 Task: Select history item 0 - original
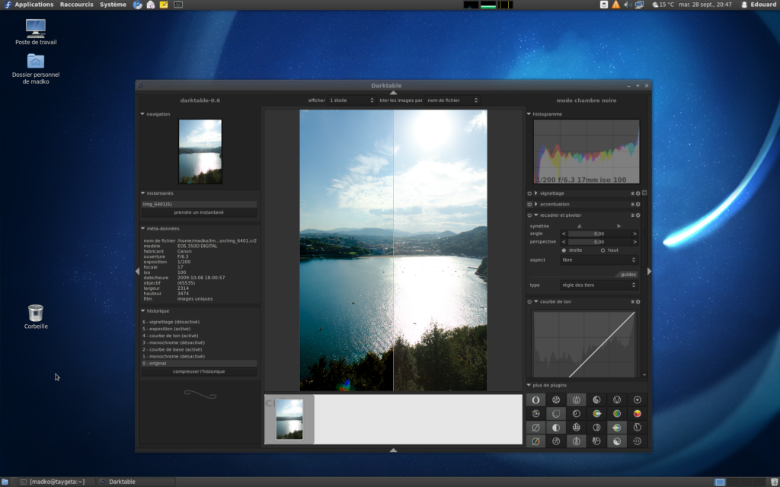[199, 363]
